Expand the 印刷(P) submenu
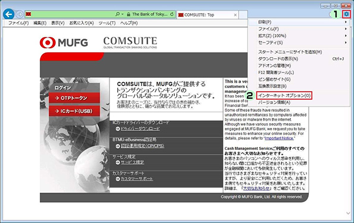 click(x=299, y=22)
